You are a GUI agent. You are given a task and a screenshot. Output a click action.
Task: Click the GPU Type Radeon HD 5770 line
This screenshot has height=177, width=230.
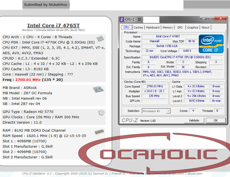[x=28, y=112]
